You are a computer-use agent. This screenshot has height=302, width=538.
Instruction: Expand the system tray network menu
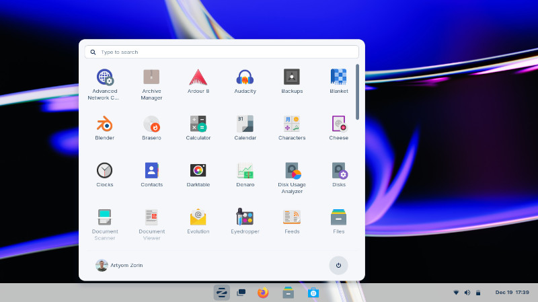pos(456,293)
